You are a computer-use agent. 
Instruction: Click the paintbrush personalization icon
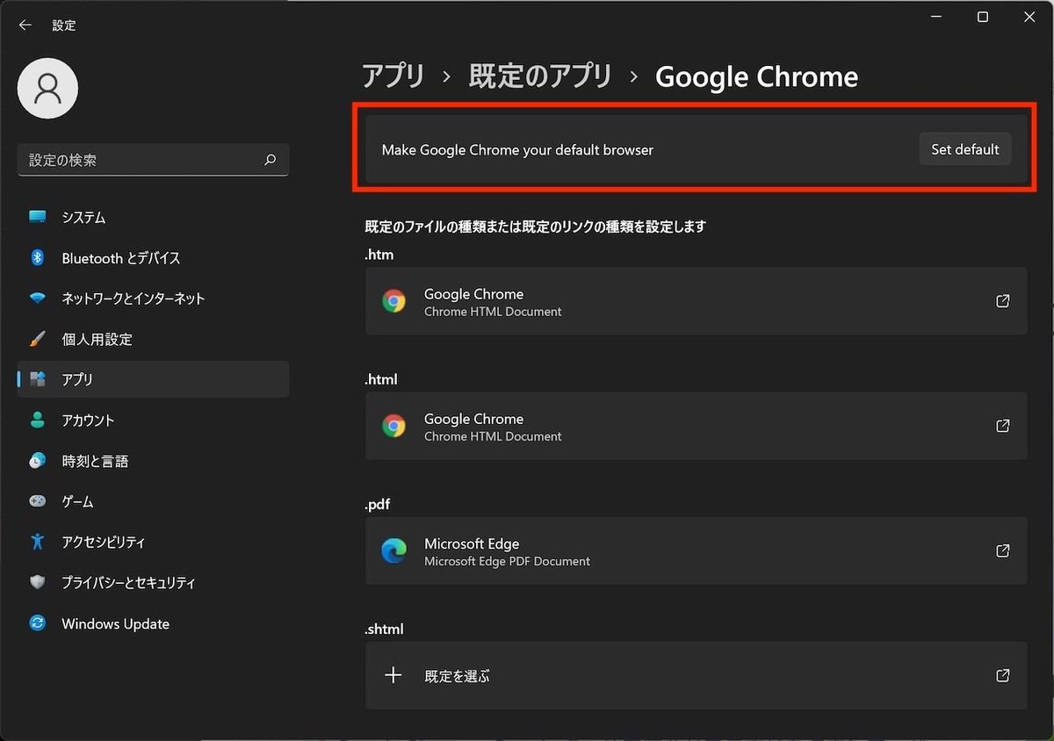37,339
